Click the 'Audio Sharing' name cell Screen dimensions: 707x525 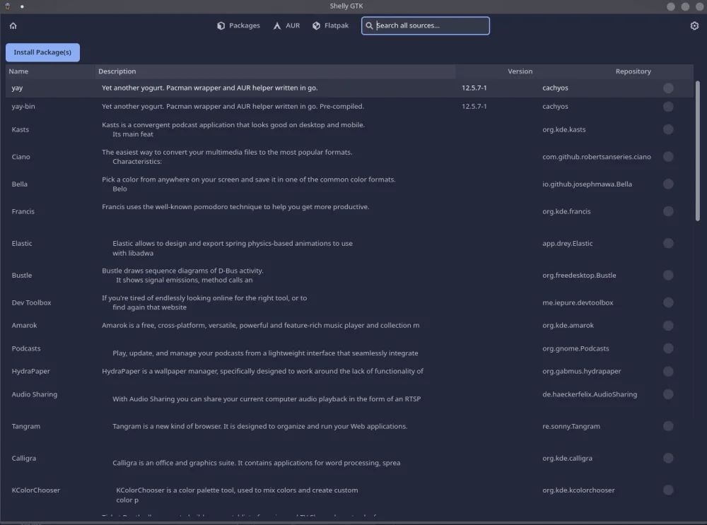point(35,394)
